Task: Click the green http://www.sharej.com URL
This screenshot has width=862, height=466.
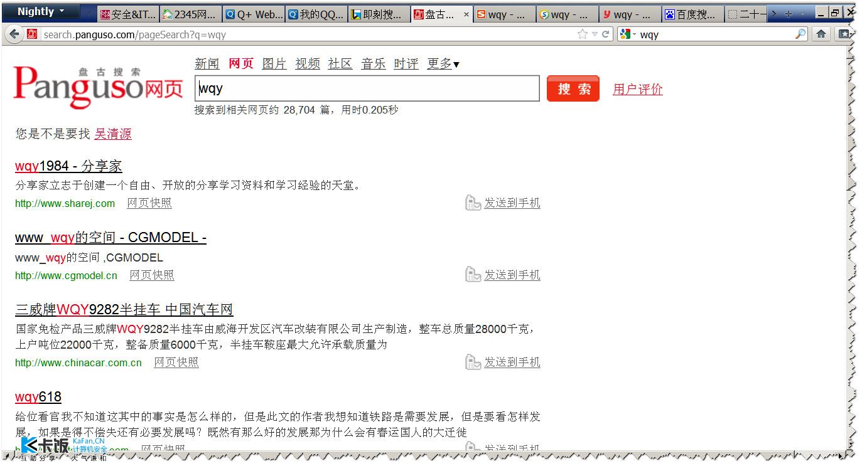Action: 65,203
